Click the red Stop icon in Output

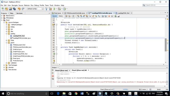point(53,76)
